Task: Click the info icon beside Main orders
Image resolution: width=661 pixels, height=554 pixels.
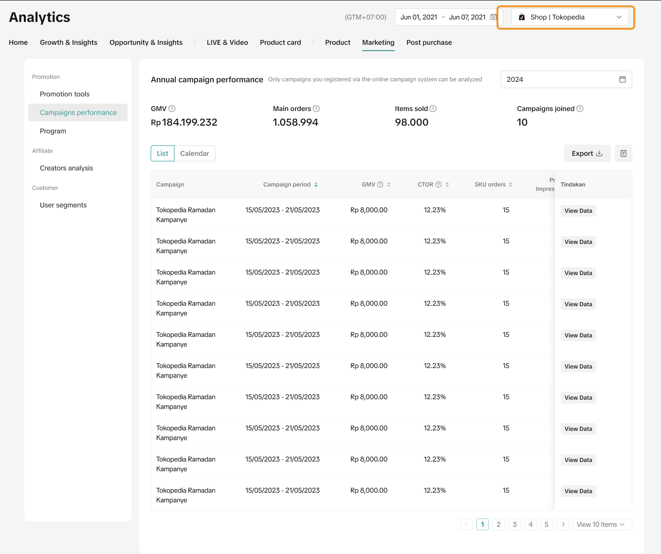Action: 316,109
